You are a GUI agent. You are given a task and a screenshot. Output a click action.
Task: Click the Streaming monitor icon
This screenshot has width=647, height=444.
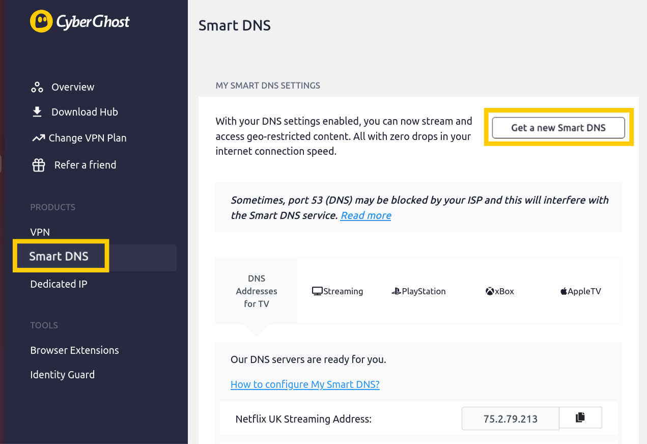[x=317, y=291]
